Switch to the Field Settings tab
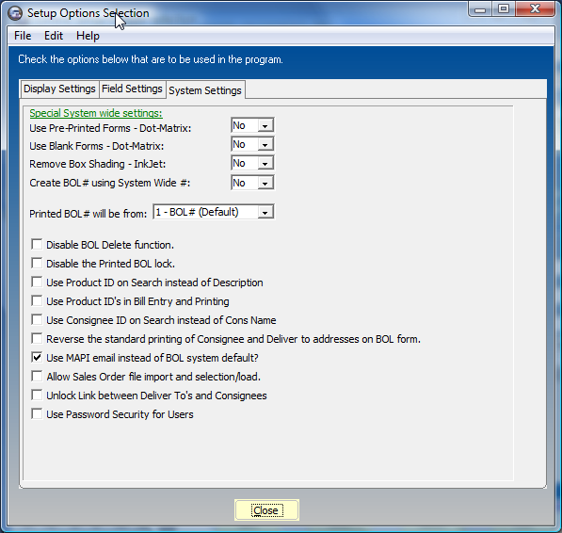Image resolution: width=562 pixels, height=533 pixels. [132, 89]
